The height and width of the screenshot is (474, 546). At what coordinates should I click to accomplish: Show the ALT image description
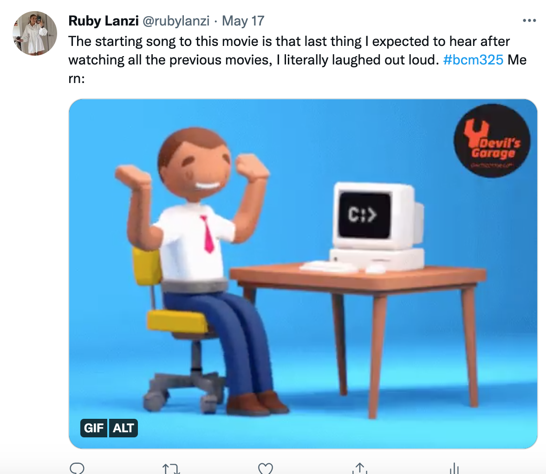[123, 428]
